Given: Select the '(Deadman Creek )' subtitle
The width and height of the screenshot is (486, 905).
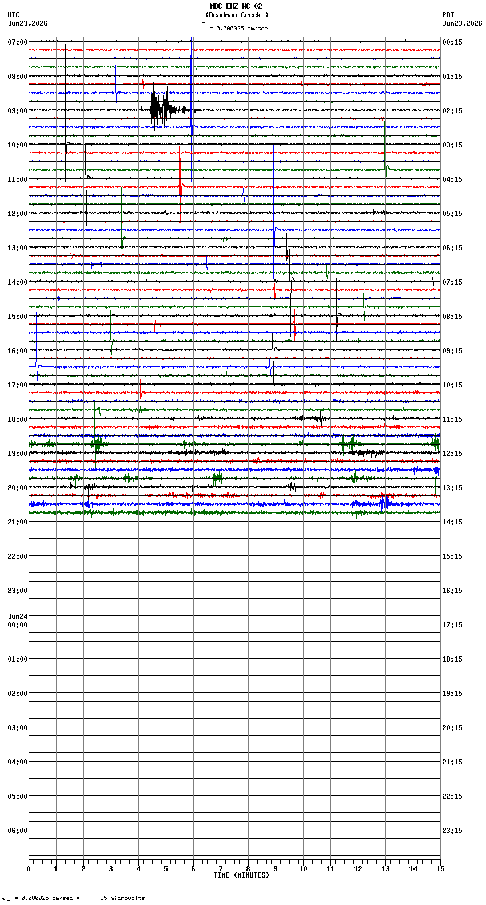Looking at the screenshot, I should [237, 15].
